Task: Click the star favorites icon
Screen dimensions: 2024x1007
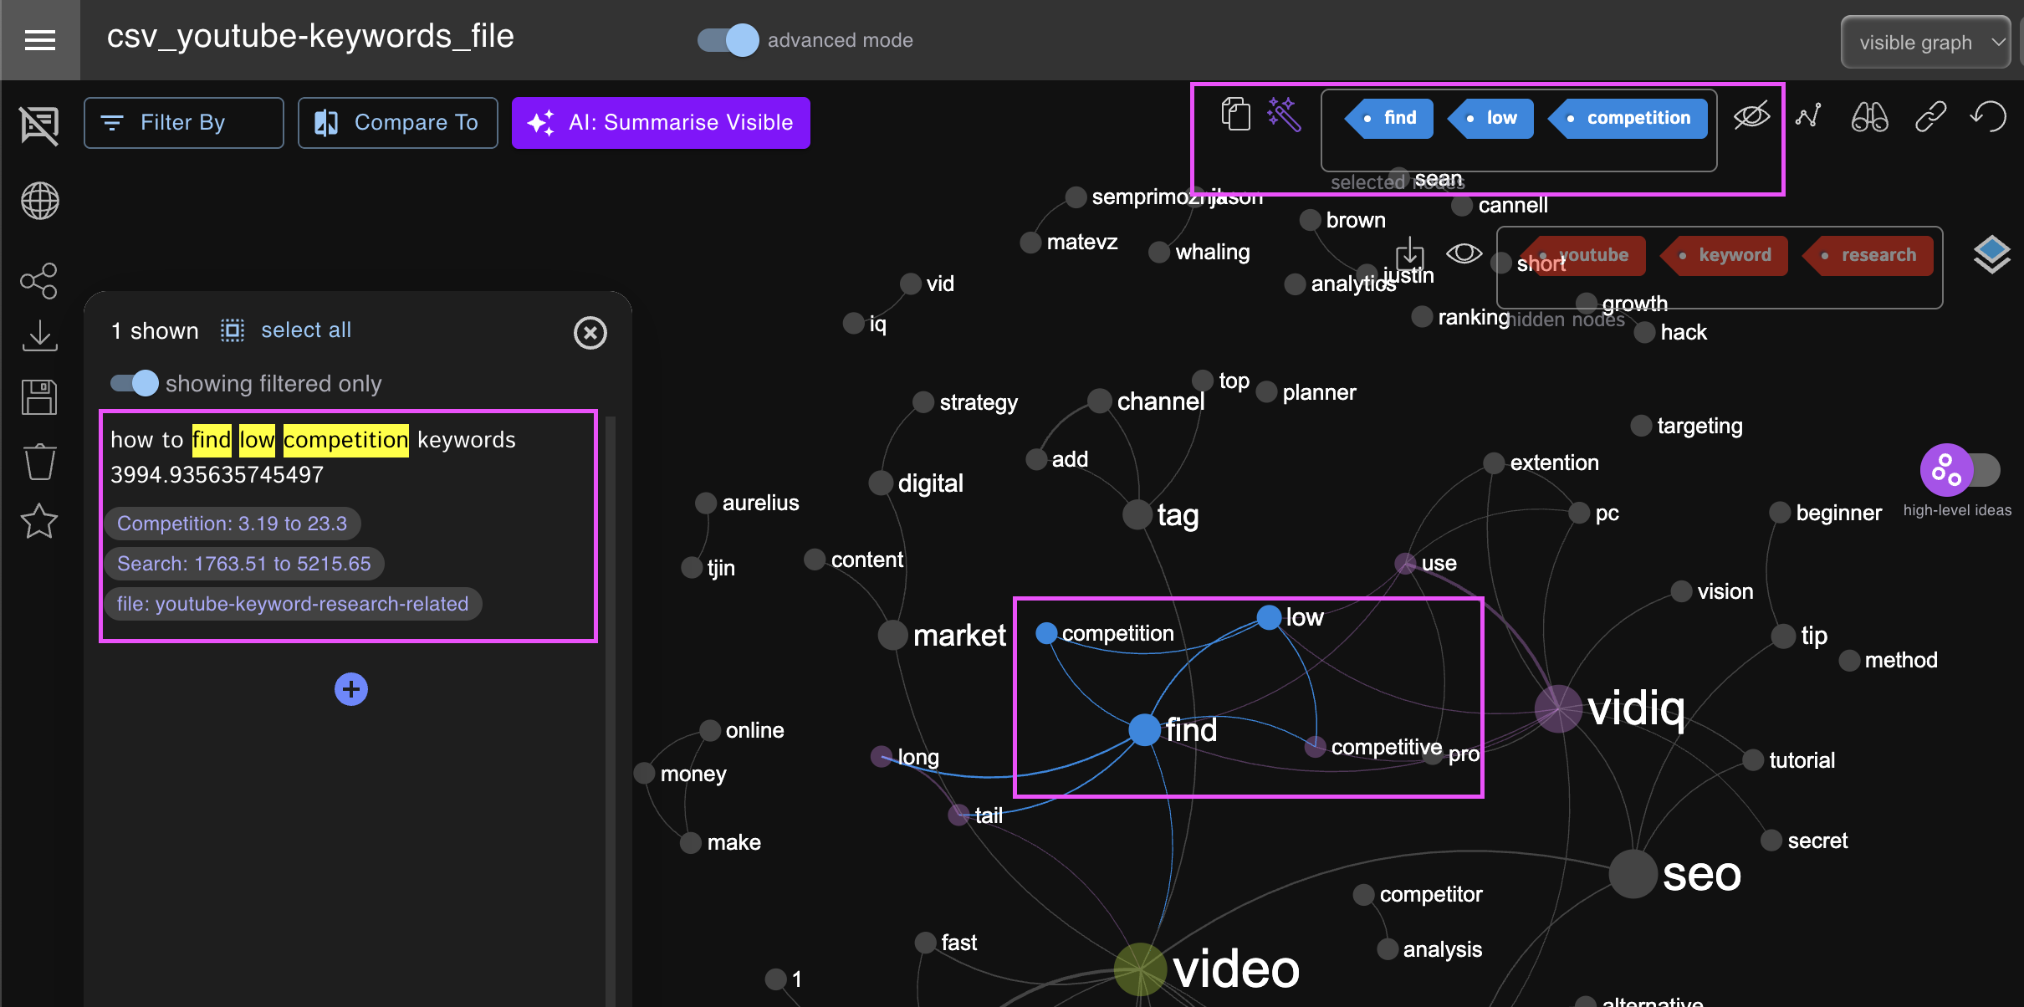Action: pos(39,521)
